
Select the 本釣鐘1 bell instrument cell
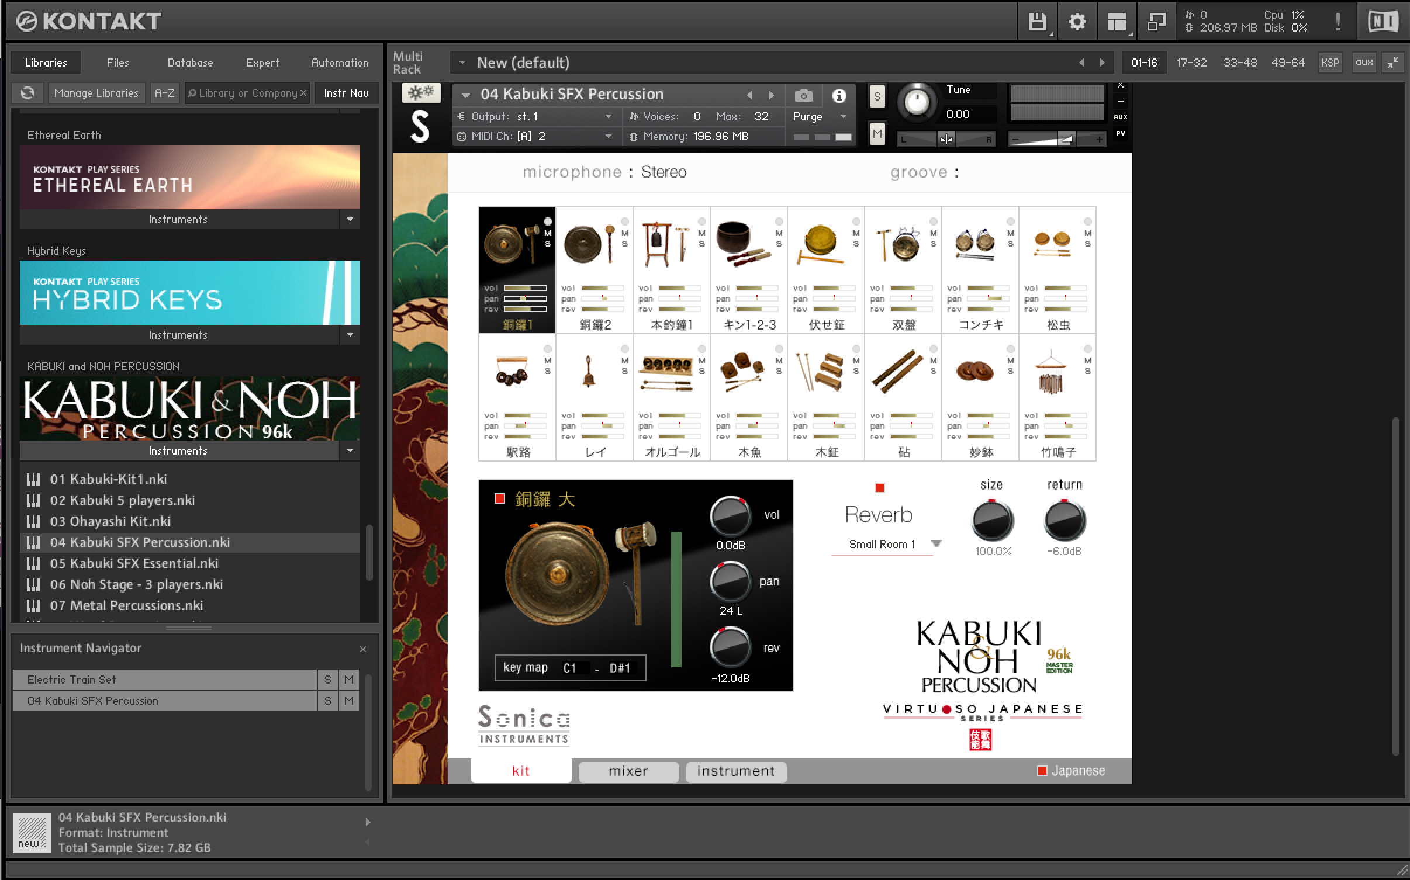[671, 269]
